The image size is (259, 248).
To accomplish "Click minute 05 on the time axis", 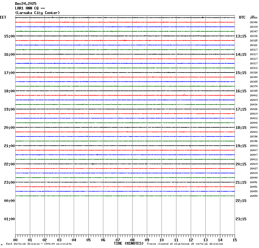I will pos(88,240).
